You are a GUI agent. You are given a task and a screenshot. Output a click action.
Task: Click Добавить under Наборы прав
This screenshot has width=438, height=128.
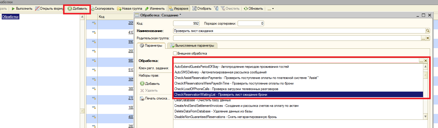pyautogui.click(x=150, y=84)
